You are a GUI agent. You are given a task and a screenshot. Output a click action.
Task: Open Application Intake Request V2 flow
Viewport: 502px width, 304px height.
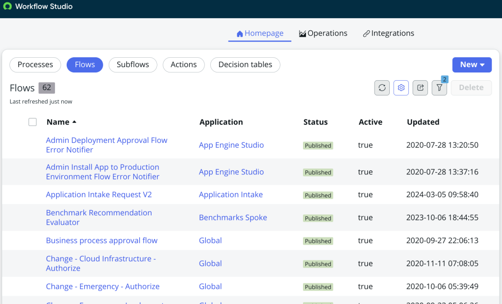click(99, 194)
